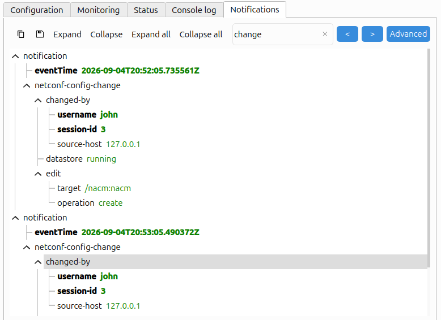The image size is (441, 320).
Task: Select the first source-host 127.0.0.1 row
Action: tap(99, 144)
